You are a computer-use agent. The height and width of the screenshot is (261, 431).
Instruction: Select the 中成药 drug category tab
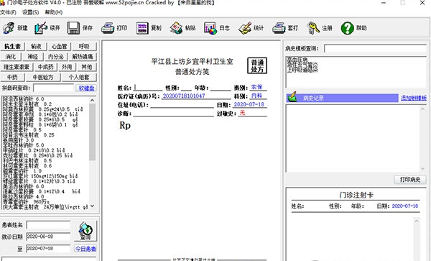(x=46, y=67)
